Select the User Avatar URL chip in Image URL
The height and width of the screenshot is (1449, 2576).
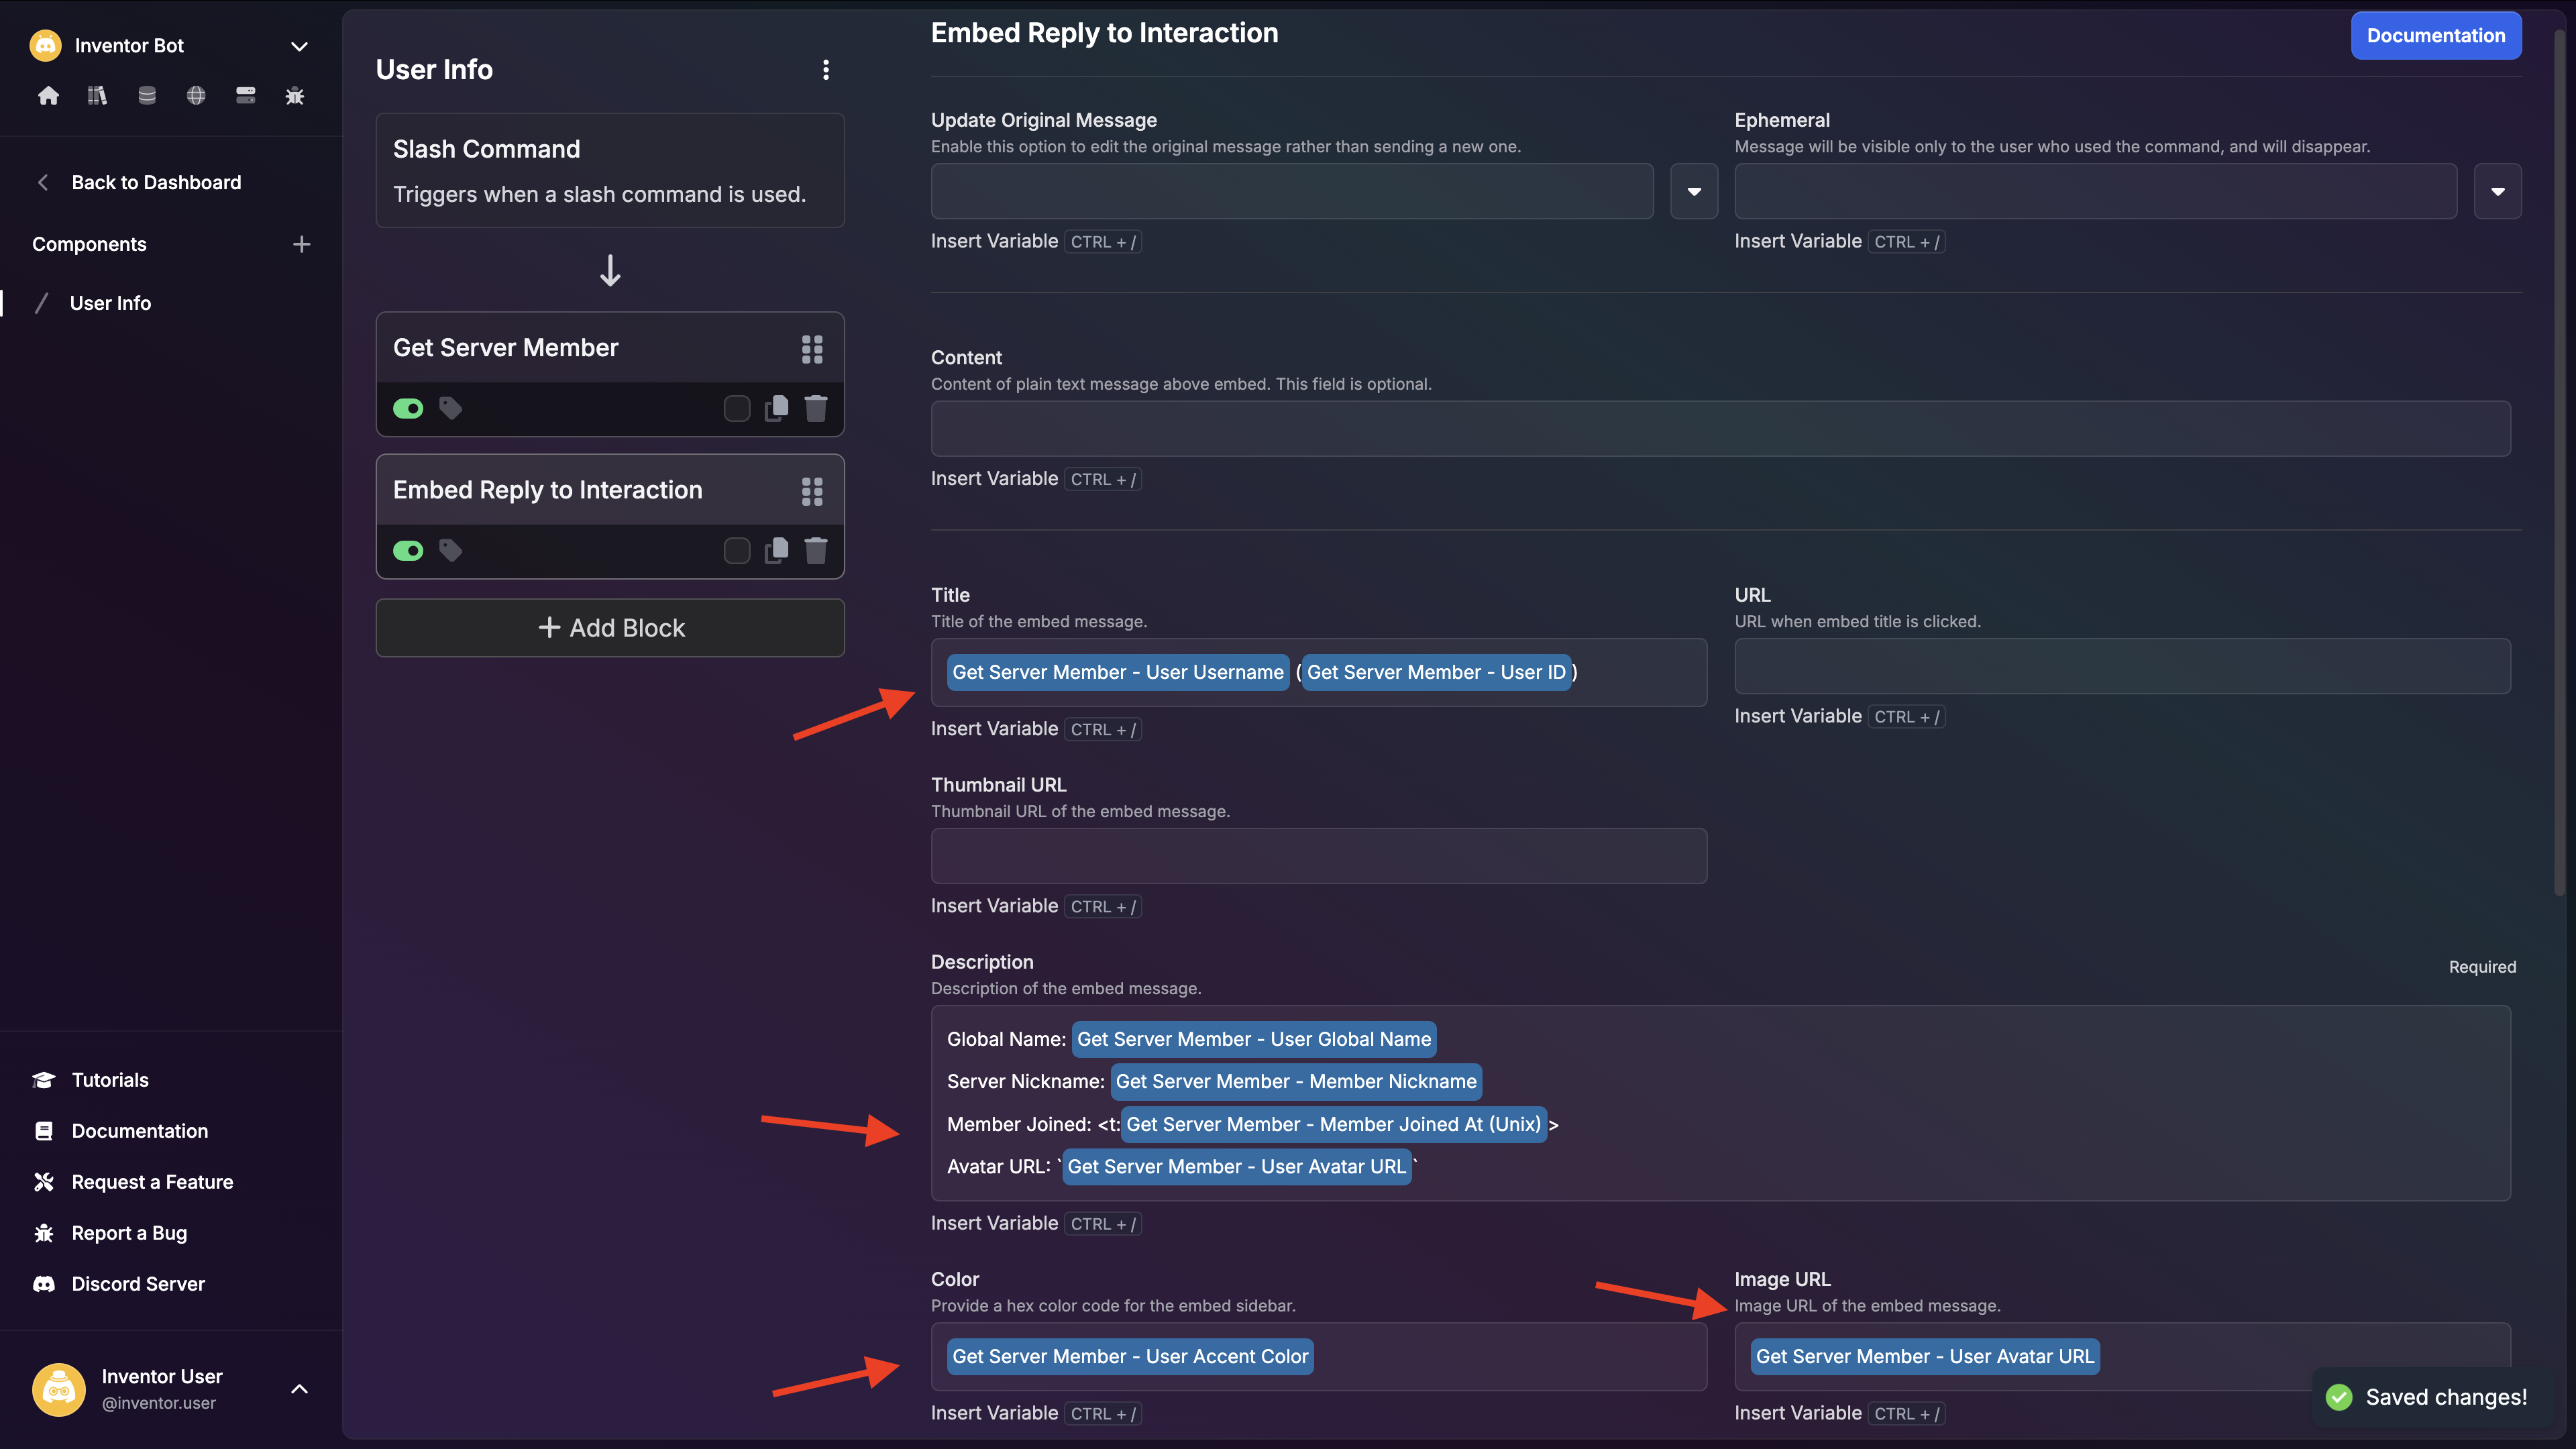pyautogui.click(x=1925, y=1356)
